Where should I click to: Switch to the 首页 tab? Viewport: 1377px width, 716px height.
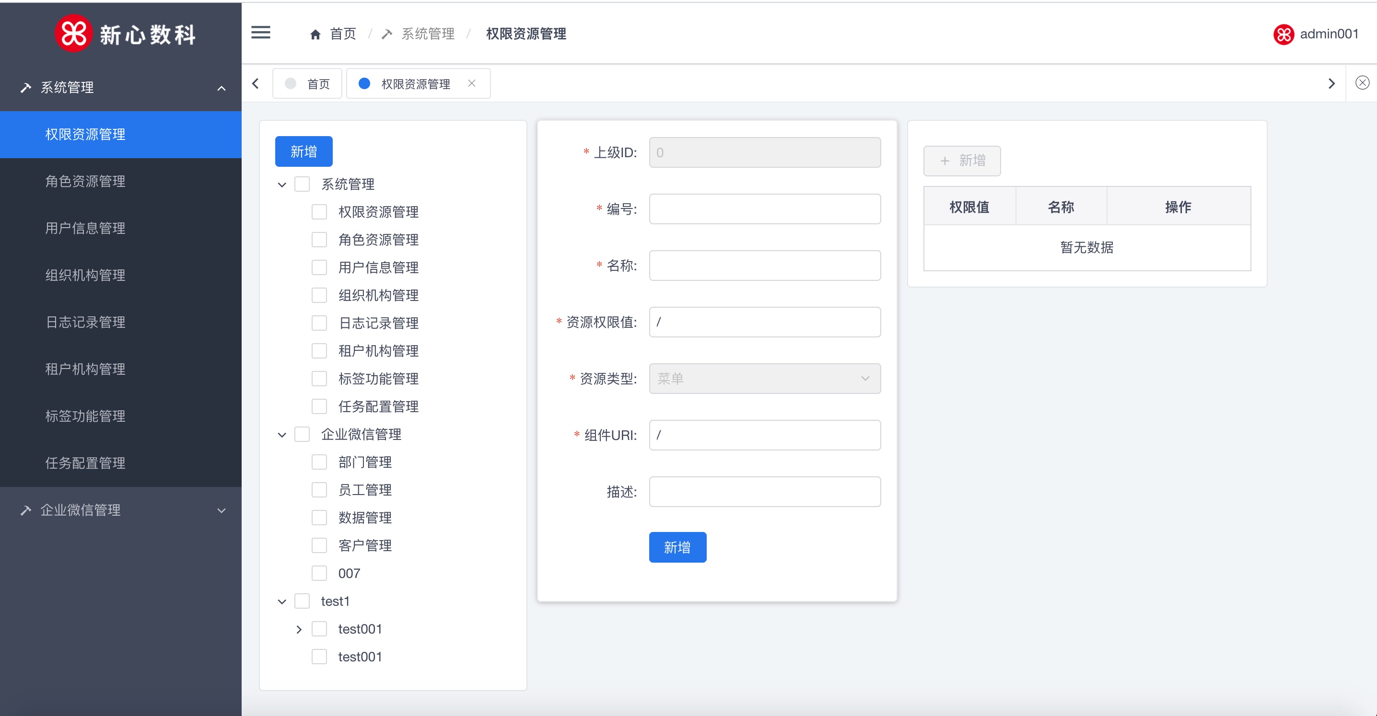click(308, 84)
